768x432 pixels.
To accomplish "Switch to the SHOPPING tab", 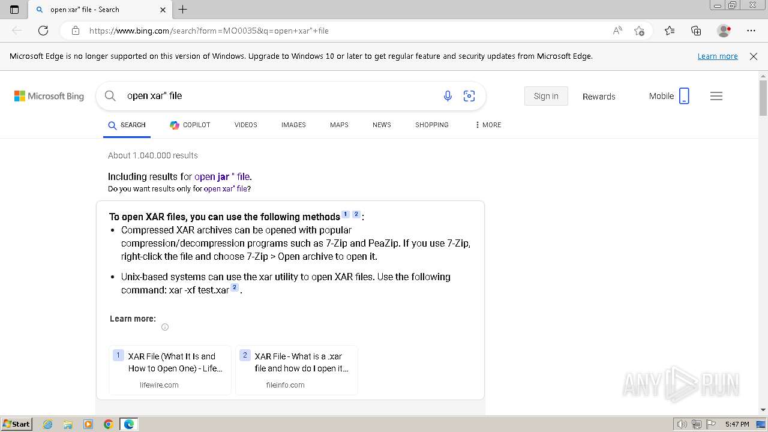I will click(432, 125).
